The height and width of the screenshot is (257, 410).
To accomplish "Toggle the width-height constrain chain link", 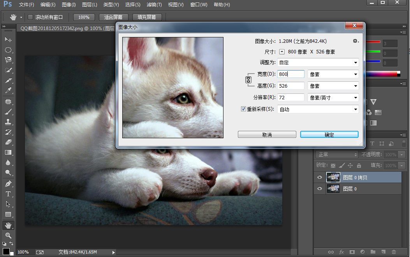I will [x=248, y=80].
